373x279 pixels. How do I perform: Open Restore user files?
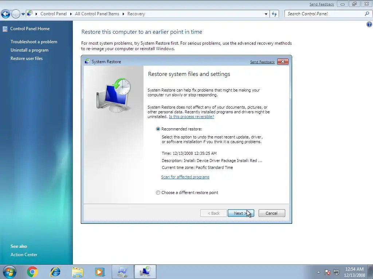[27, 58]
